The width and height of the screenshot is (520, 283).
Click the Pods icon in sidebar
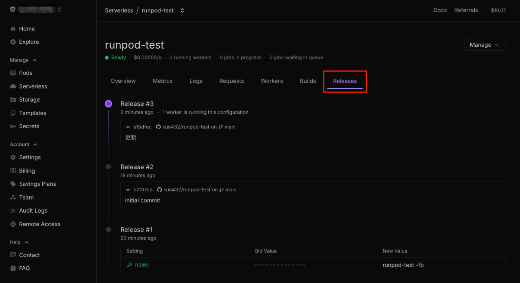tap(13, 73)
